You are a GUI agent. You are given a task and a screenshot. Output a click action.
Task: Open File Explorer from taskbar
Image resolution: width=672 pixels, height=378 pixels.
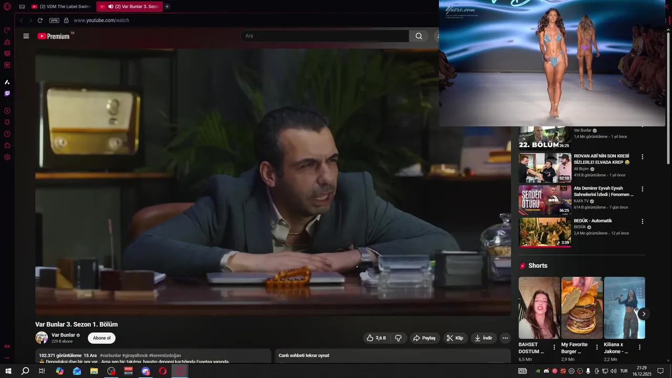click(94, 371)
